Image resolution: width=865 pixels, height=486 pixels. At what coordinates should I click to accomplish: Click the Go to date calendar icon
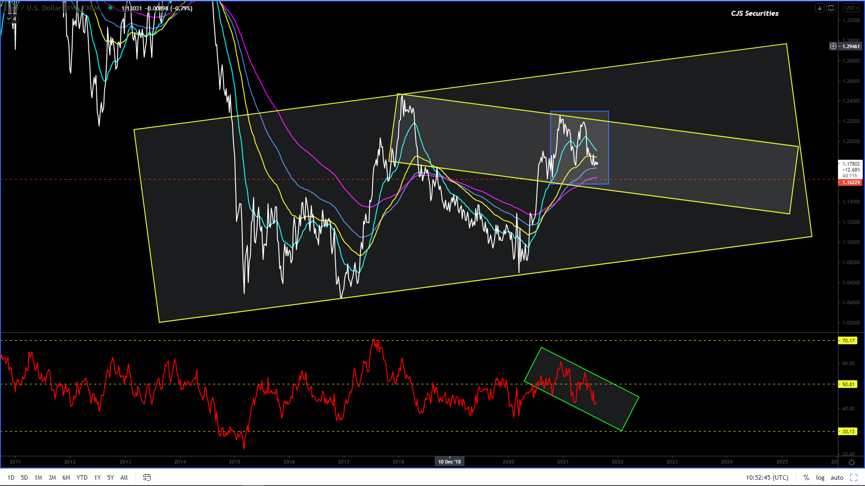click(147, 477)
